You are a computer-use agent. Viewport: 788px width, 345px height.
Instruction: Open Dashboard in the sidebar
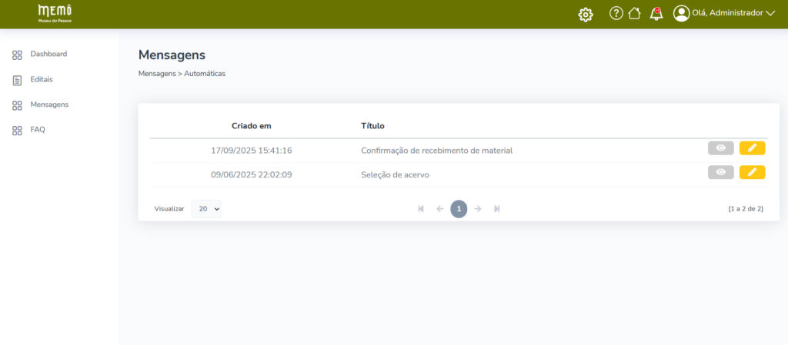[x=48, y=55]
